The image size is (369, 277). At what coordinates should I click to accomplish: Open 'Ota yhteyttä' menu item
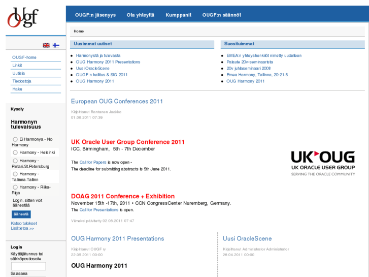(x=141, y=15)
